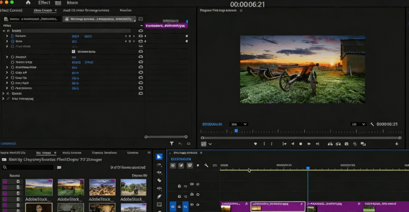
Task: Step back one frame in Program Monitor
Action: point(293,144)
